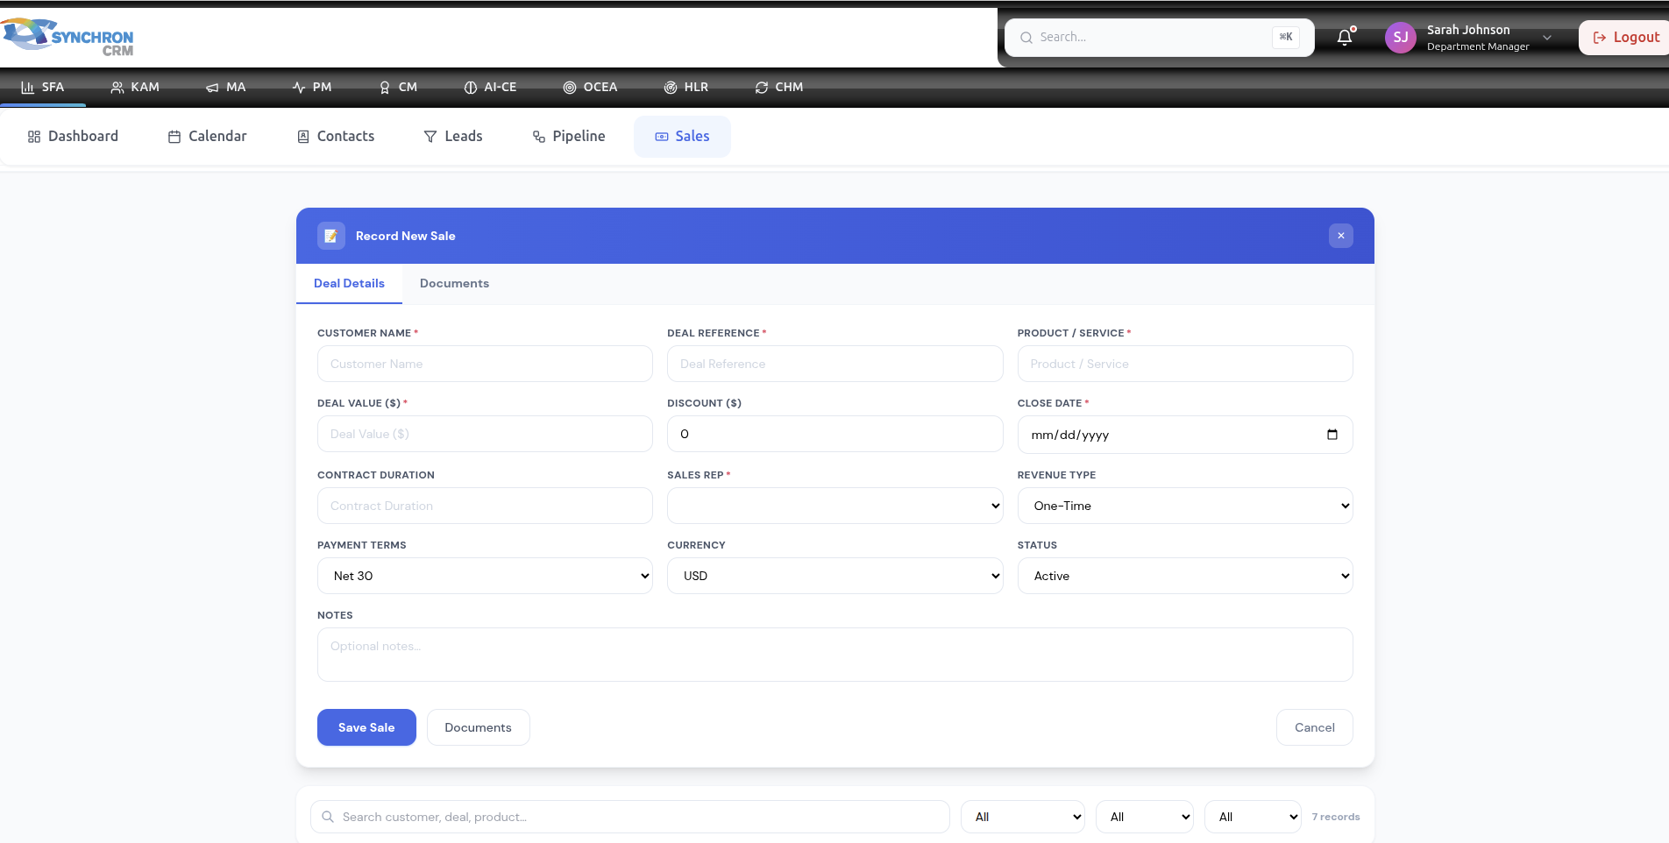Screen dimensions: 1669x843
Task: Click the Synchron CRM logo
Action: tap(68, 38)
